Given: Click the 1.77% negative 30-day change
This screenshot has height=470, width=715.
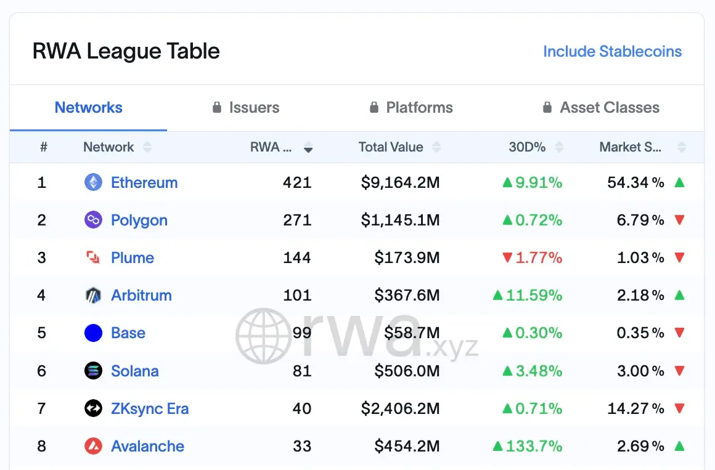Looking at the screenshot, I should pyautogui.click(x=539, y=257).
